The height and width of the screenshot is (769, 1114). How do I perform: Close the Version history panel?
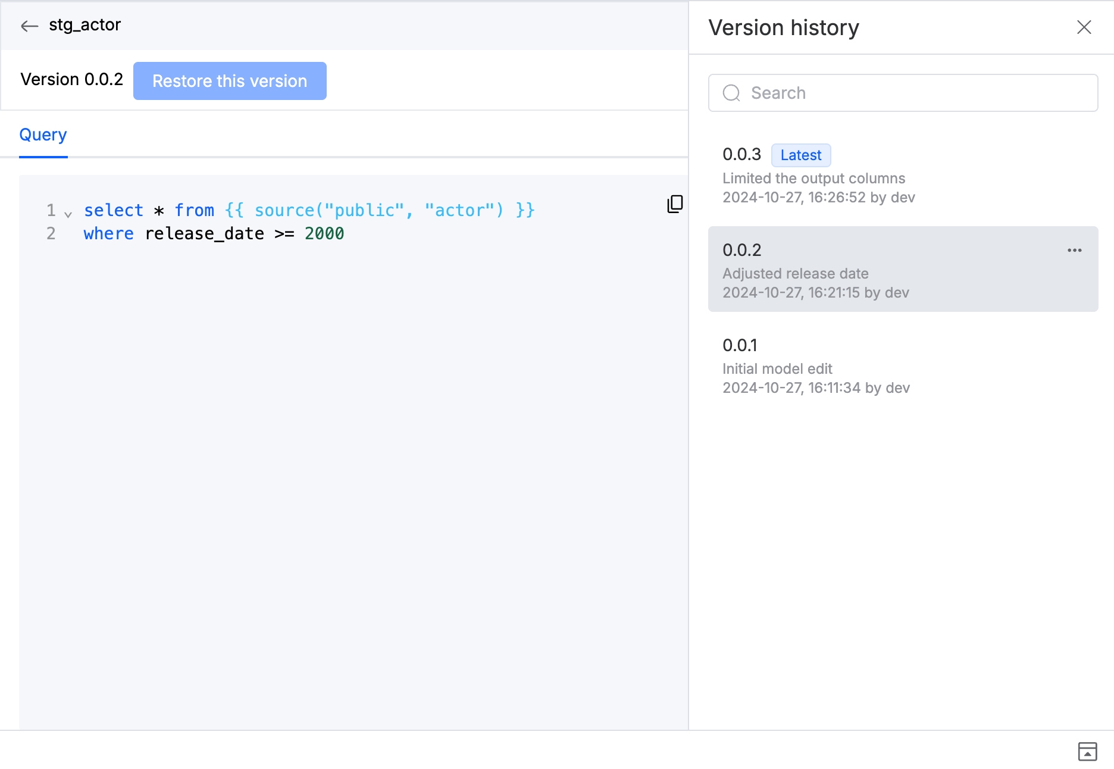click(x=1084, y=27)
